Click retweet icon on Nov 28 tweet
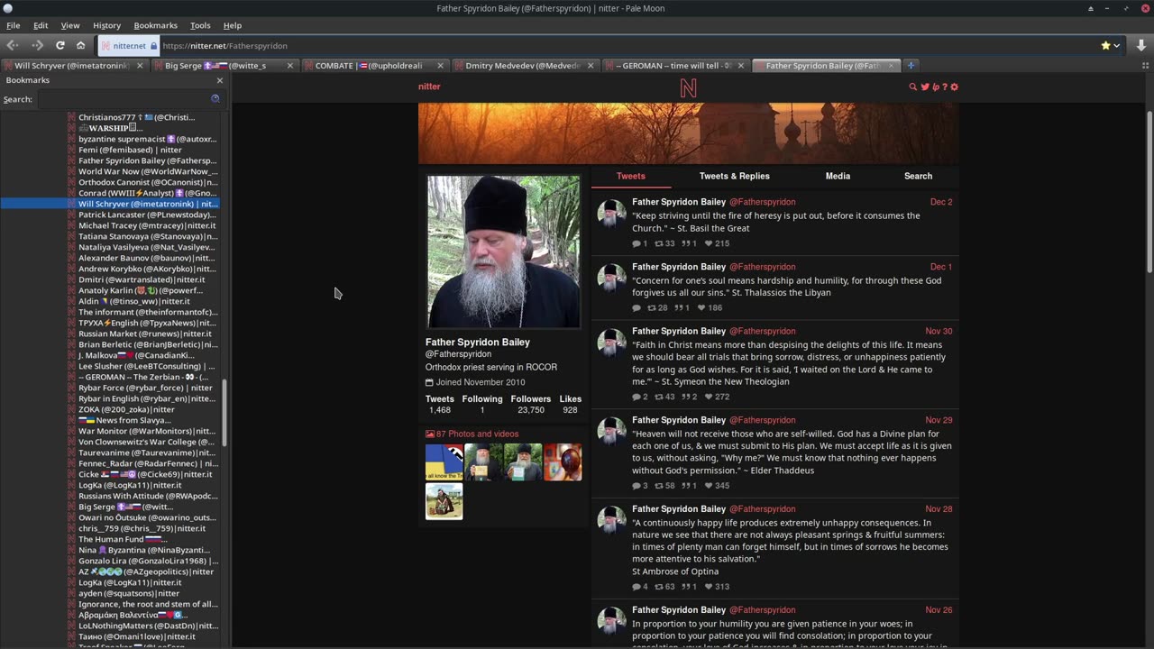The height and width of the screenshot is (649, 1154). click(x=658, y=587)
